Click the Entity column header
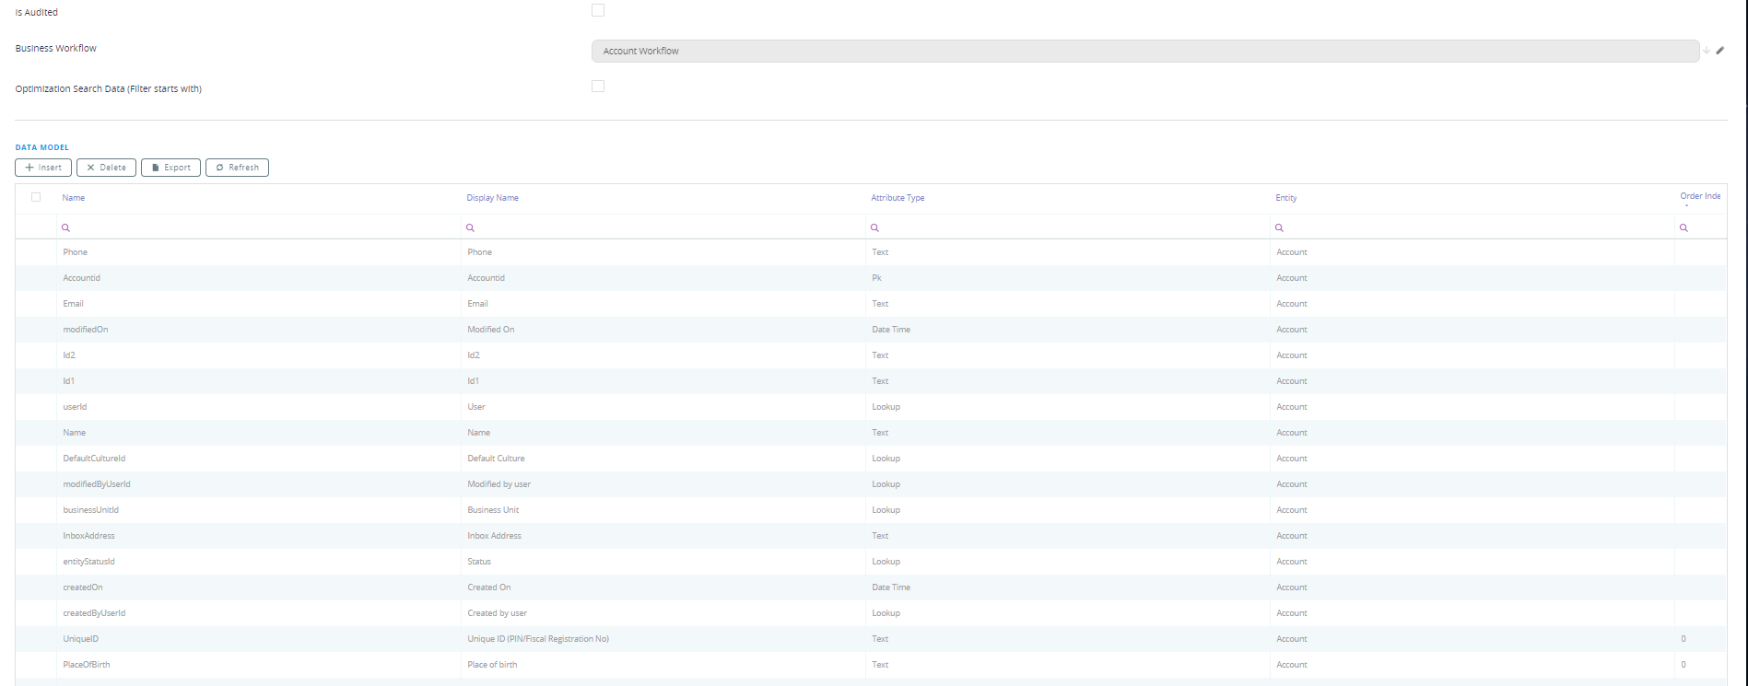 click(1286, 198)
